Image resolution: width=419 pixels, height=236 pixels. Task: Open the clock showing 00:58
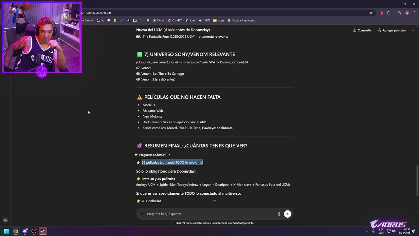[404, 231]
